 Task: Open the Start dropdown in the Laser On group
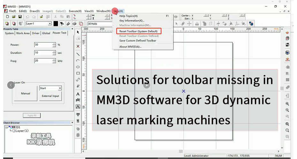point(60,88)
